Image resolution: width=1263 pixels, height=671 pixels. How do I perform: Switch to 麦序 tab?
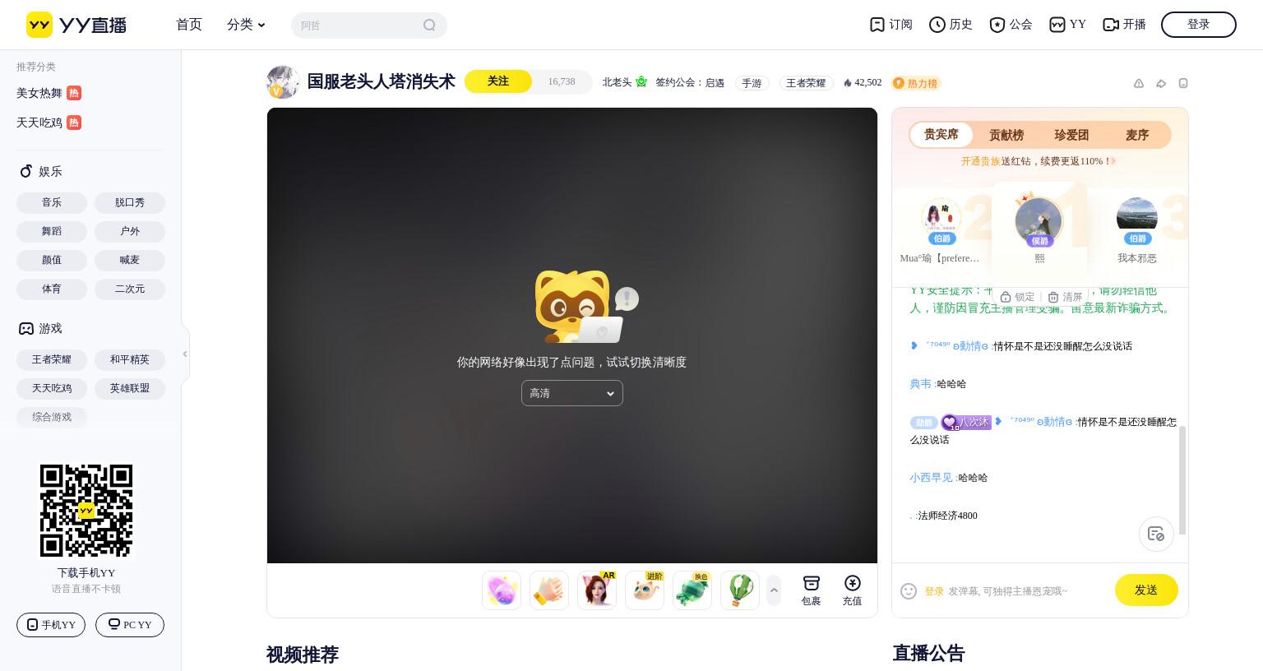point(1137,135)
